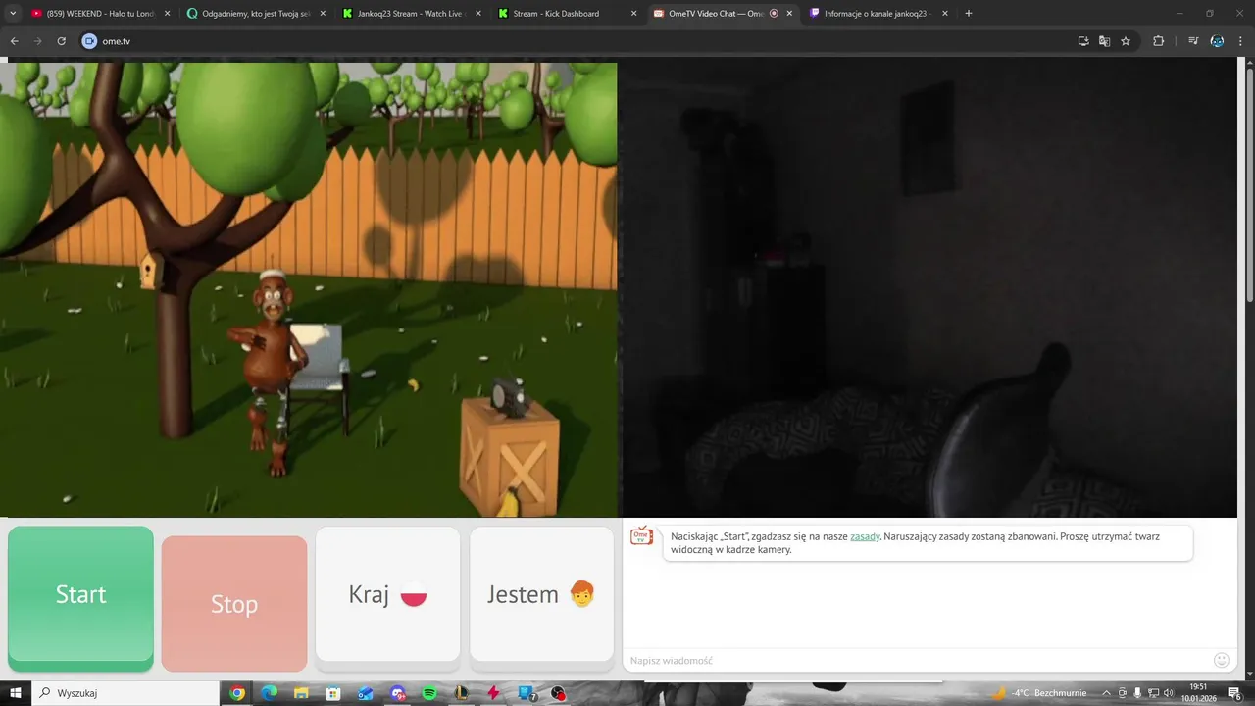
Task: Click the Wyszukaj taskbar search box
Action: tap(125, 693)
